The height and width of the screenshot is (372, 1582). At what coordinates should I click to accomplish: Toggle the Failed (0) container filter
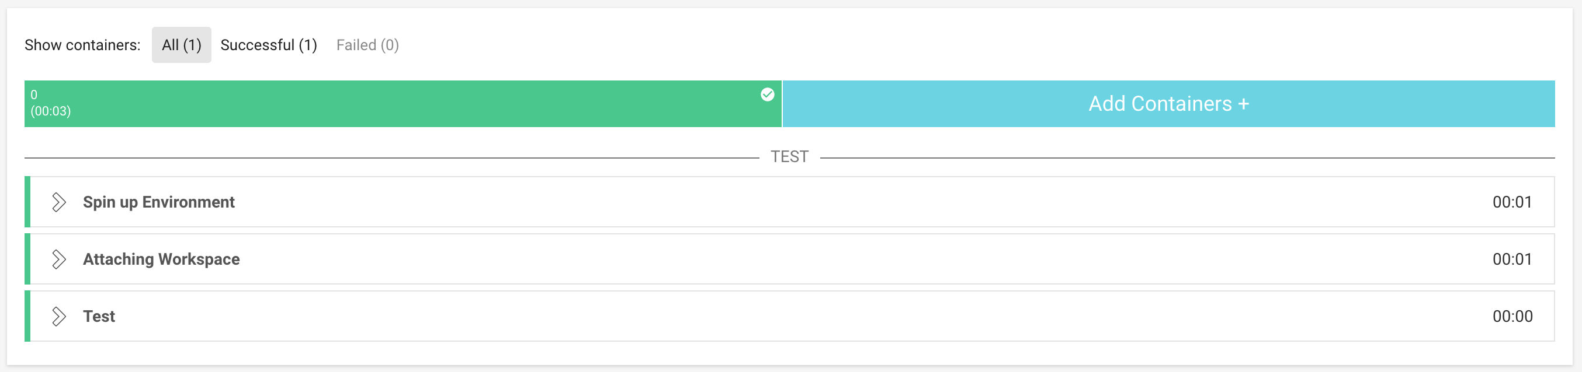click(367, 44)
